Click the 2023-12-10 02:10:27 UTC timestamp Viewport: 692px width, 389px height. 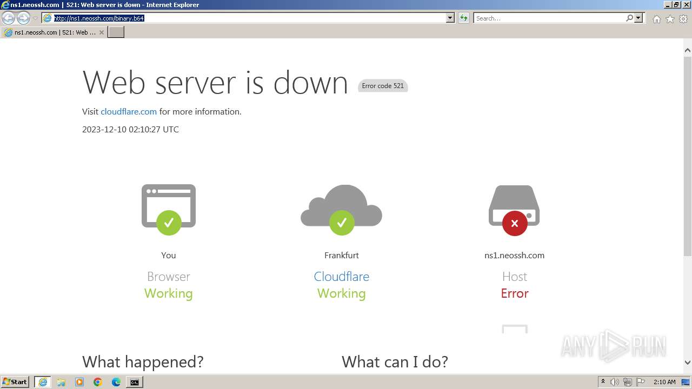(130, 129)
